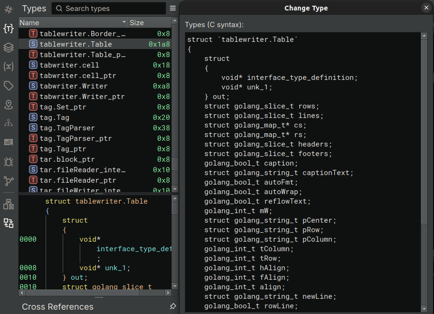Show the Variables (x) panel
This screenshot has height=314, width=434.
[x=9, y=67]
